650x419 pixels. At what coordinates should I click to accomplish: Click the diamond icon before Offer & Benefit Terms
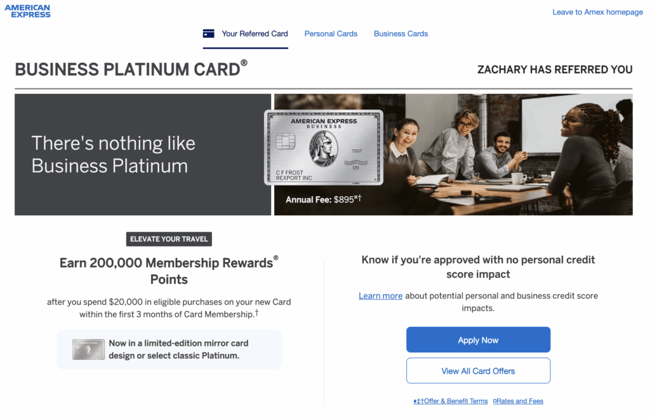pos(415,401)
